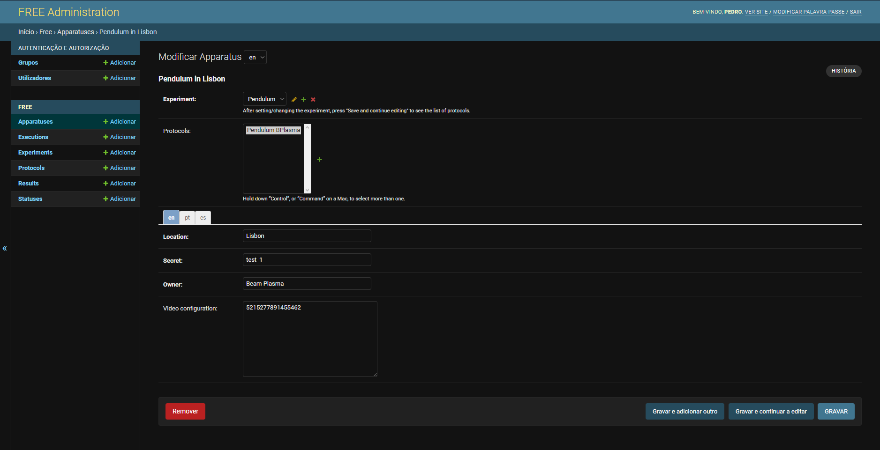Click green plus icon beside Protocols list
Screen dimensions: 880x450
tap(319, 160)
